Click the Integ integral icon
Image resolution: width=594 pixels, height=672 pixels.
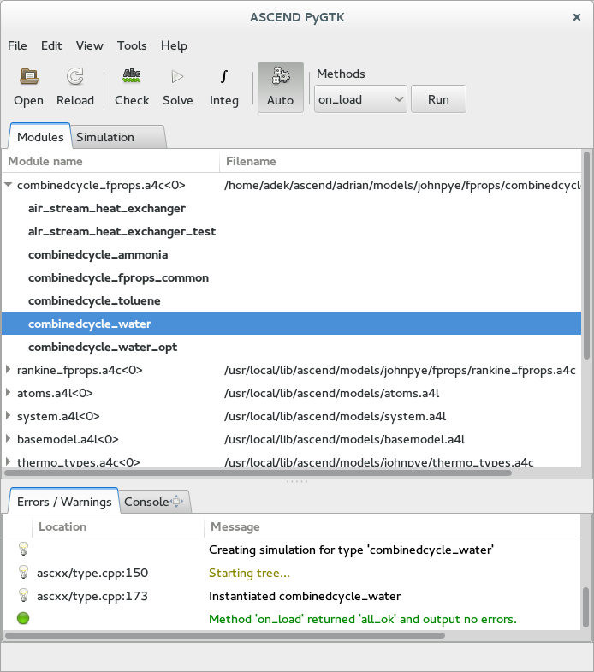coord(224,77)
